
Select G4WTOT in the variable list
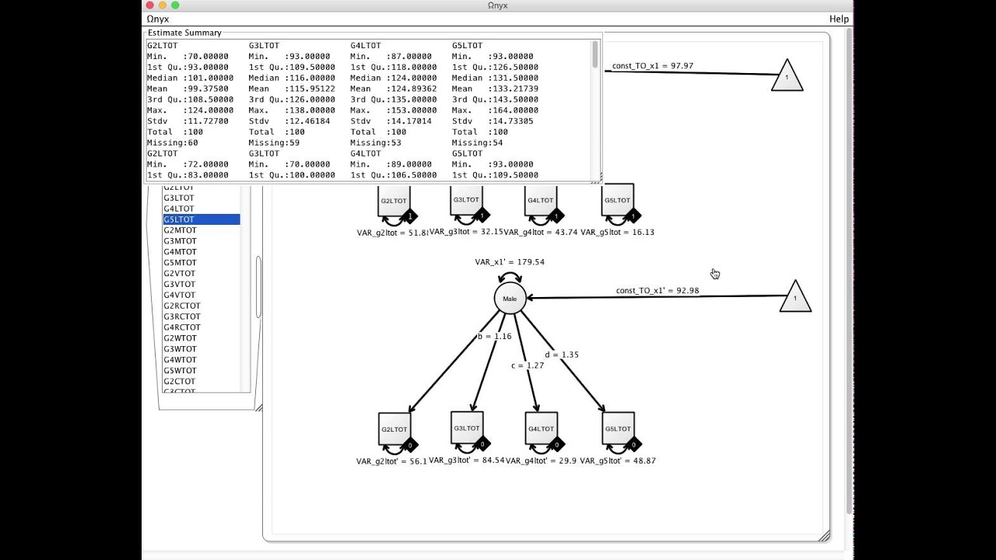[202, 360]
